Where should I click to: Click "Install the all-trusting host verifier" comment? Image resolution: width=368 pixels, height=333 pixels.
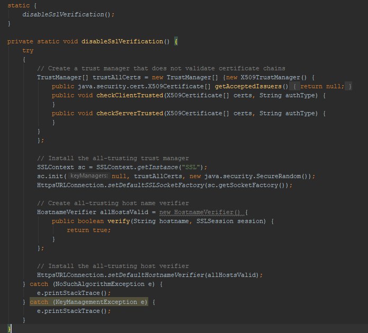(x=113, y=266)
